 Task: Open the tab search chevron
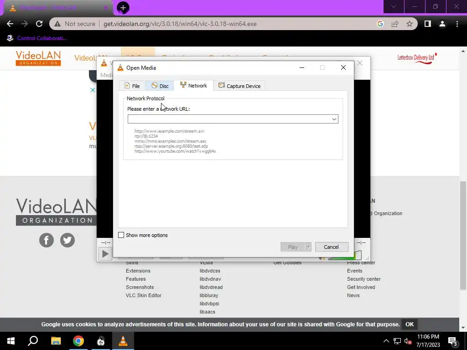click(394, 6)
